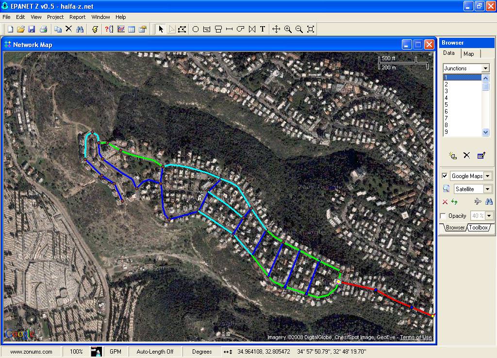Select the Add Pipe tool icon
Screen dimensions: 497x358
[x=229, y=30]
